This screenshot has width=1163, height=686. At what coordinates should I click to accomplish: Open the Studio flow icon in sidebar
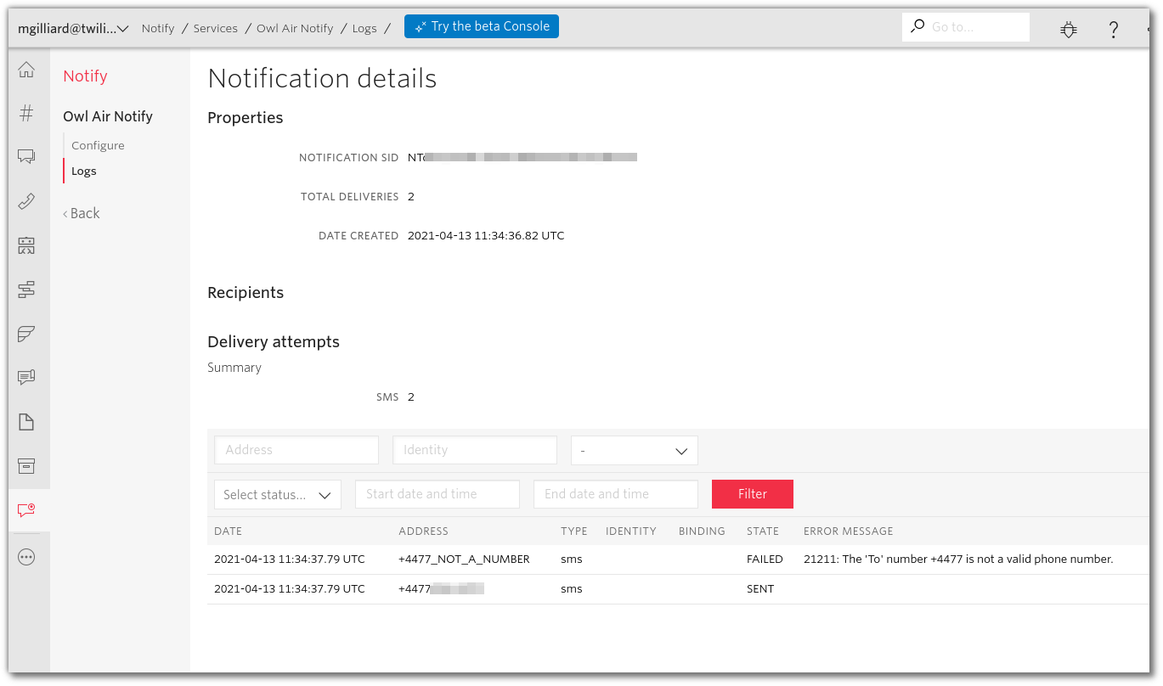point(26,290)
